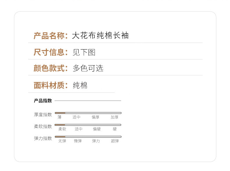
Task: Select 适中 under the thickness slider
Action: click(76, 117)
